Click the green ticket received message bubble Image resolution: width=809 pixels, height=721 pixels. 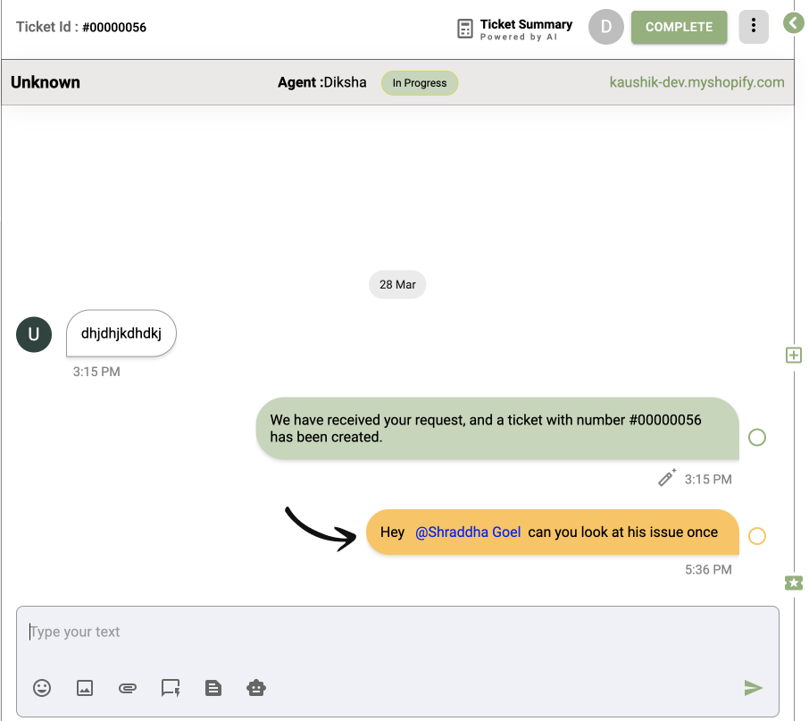tap(497, 428)
